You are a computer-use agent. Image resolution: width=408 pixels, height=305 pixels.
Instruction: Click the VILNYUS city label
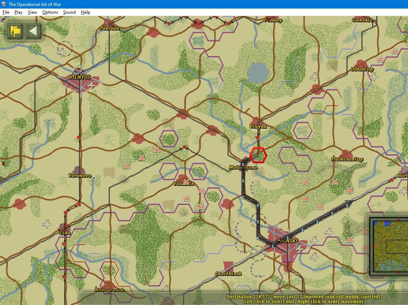coord(80,77)
